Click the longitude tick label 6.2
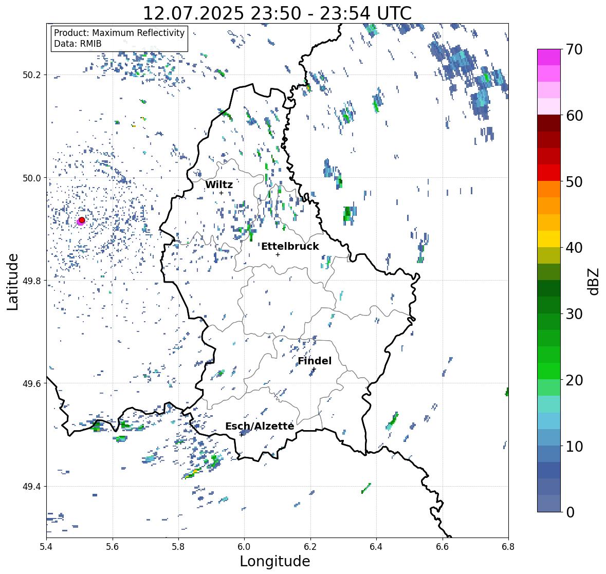 pos(310,546)
